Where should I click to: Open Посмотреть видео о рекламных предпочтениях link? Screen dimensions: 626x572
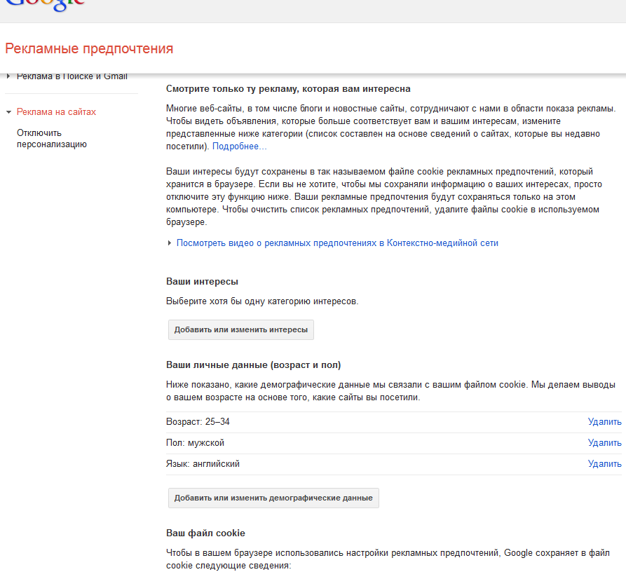(337, 243)
